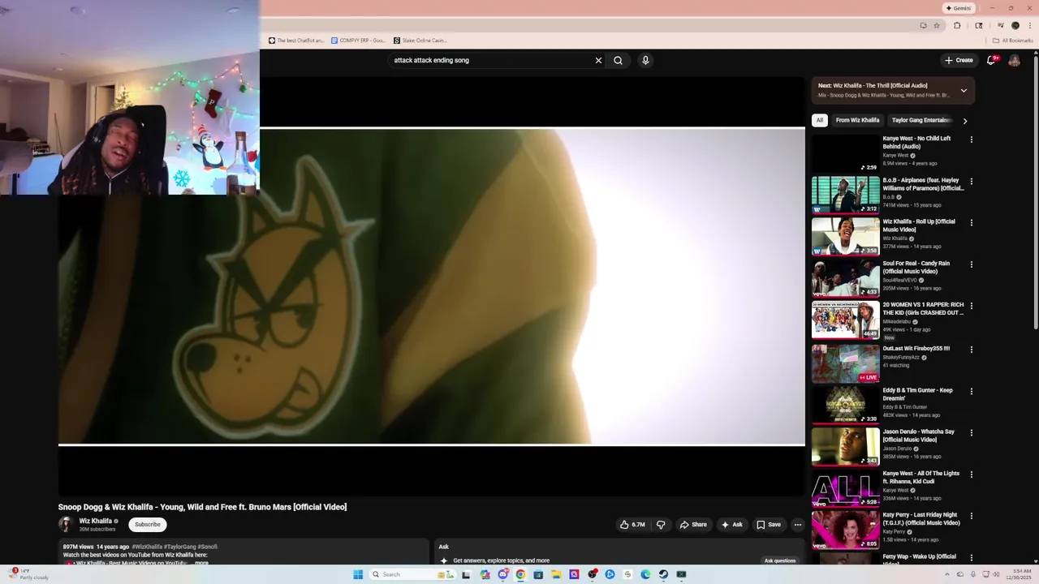Expand description with ...more
This screenshot has height=584, width=1039.
200,562
